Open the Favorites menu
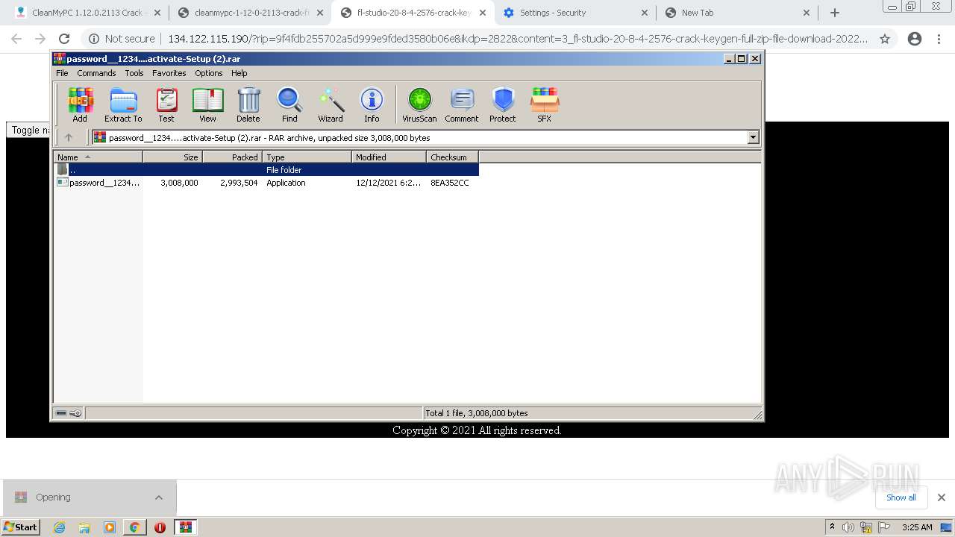 [x=169, y=73]
